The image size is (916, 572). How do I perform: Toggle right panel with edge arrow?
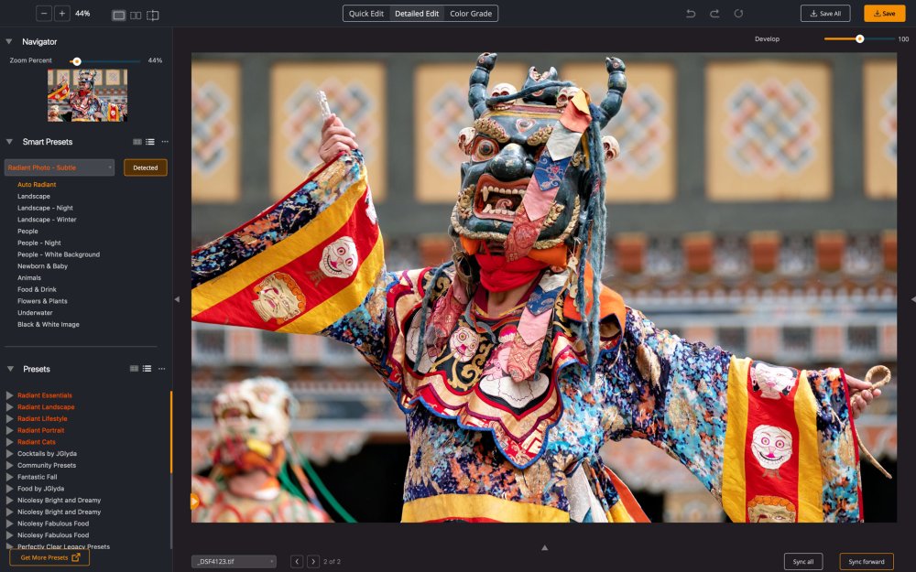[913, 299]
